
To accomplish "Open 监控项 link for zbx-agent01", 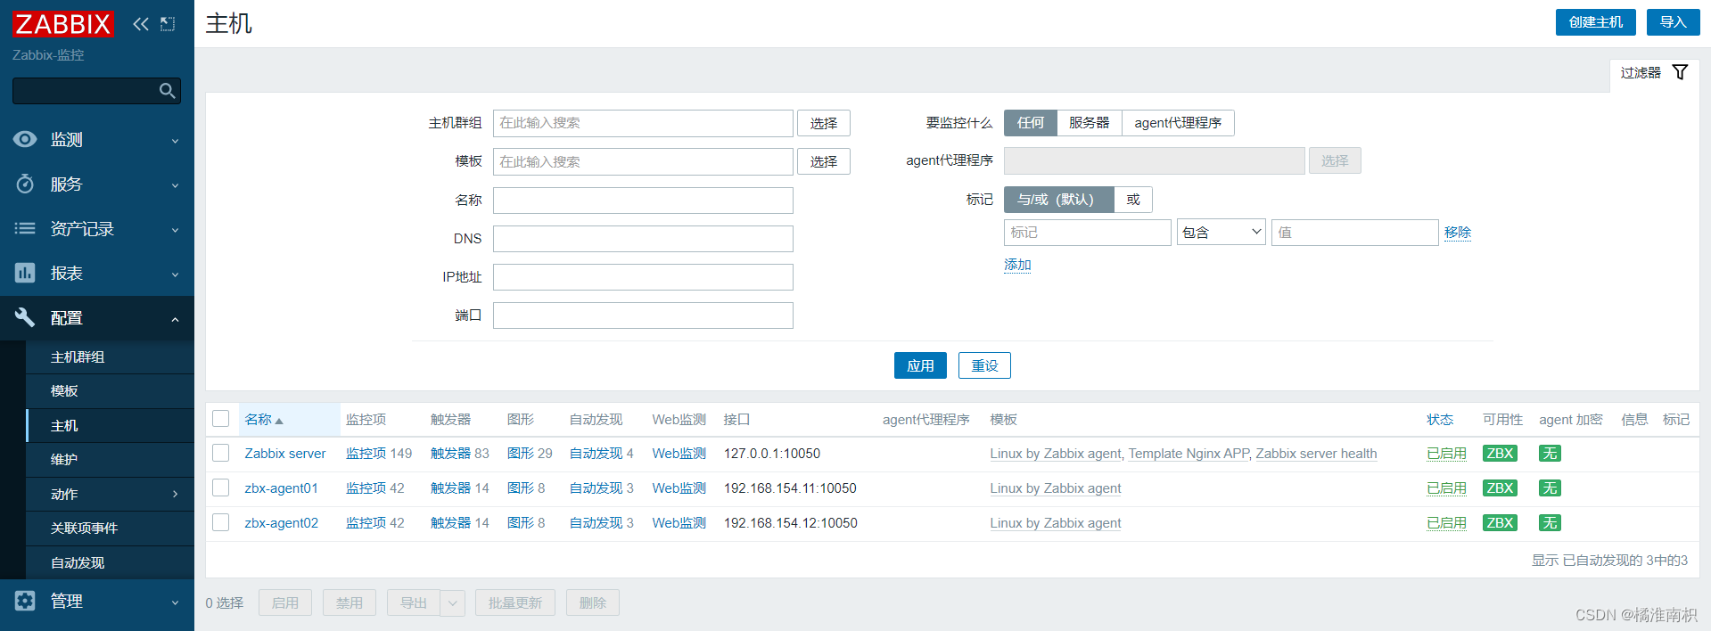I will (x=366, y=488).
